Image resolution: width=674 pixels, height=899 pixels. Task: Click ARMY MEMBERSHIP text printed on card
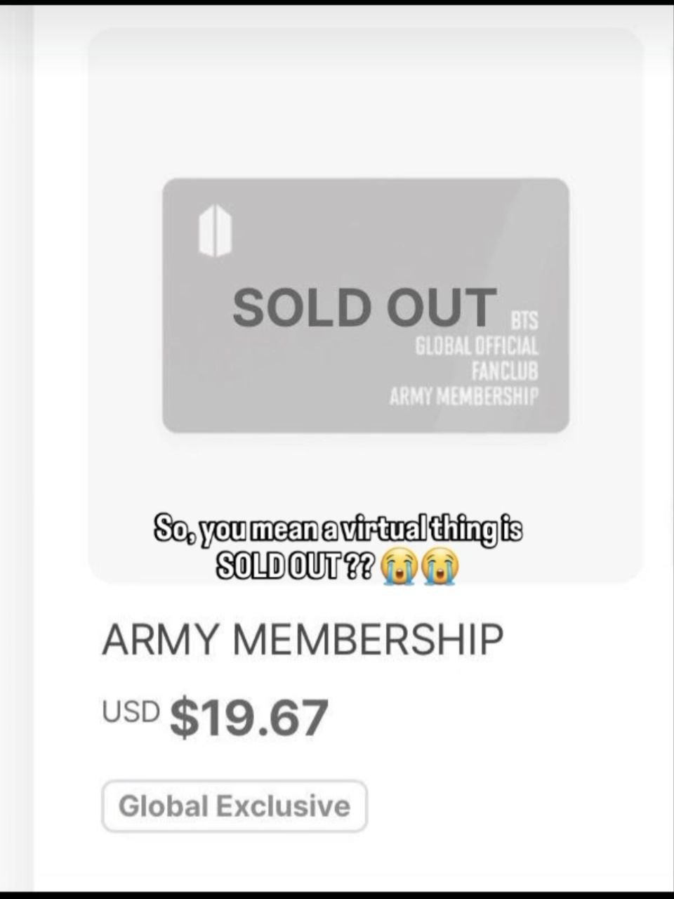click(464, 396)
